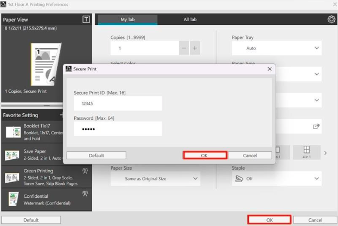Screen dimensions: 338x226
Task: Select the 4 in 1 layout icon
Action: [307, 152]
